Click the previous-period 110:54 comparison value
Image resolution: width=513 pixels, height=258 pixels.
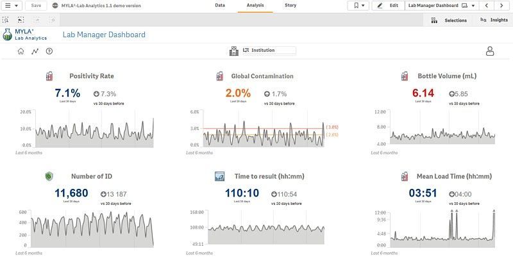pos(287,195)
